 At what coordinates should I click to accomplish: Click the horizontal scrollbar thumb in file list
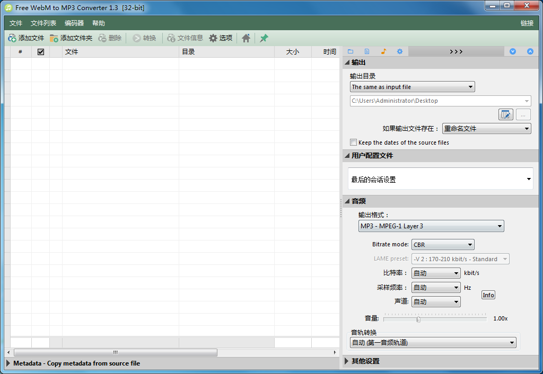tap(115, 352)
